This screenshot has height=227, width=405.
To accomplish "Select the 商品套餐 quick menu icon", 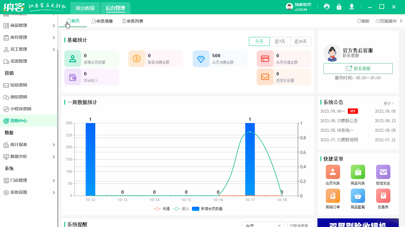I will tap(358, 196).
